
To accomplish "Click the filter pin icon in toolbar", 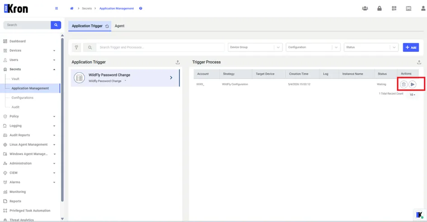I will coord(76,47).
